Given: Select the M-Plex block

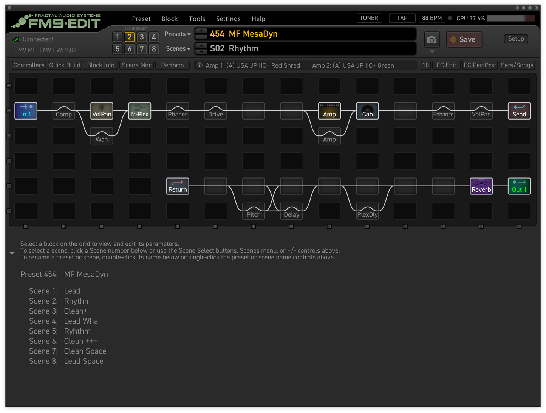Looking at the screenshot, I should (139, 111).
